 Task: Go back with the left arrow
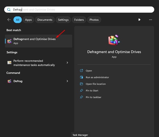point(9,20)
